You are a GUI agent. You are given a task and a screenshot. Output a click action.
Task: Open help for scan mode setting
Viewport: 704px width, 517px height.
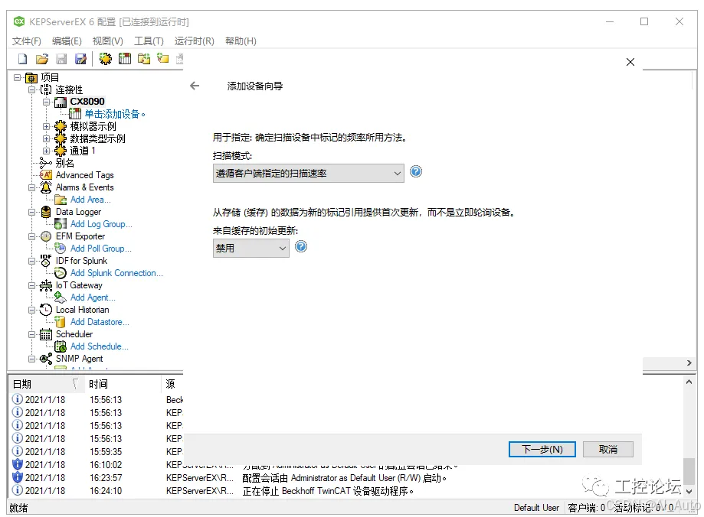click(416, 172)
